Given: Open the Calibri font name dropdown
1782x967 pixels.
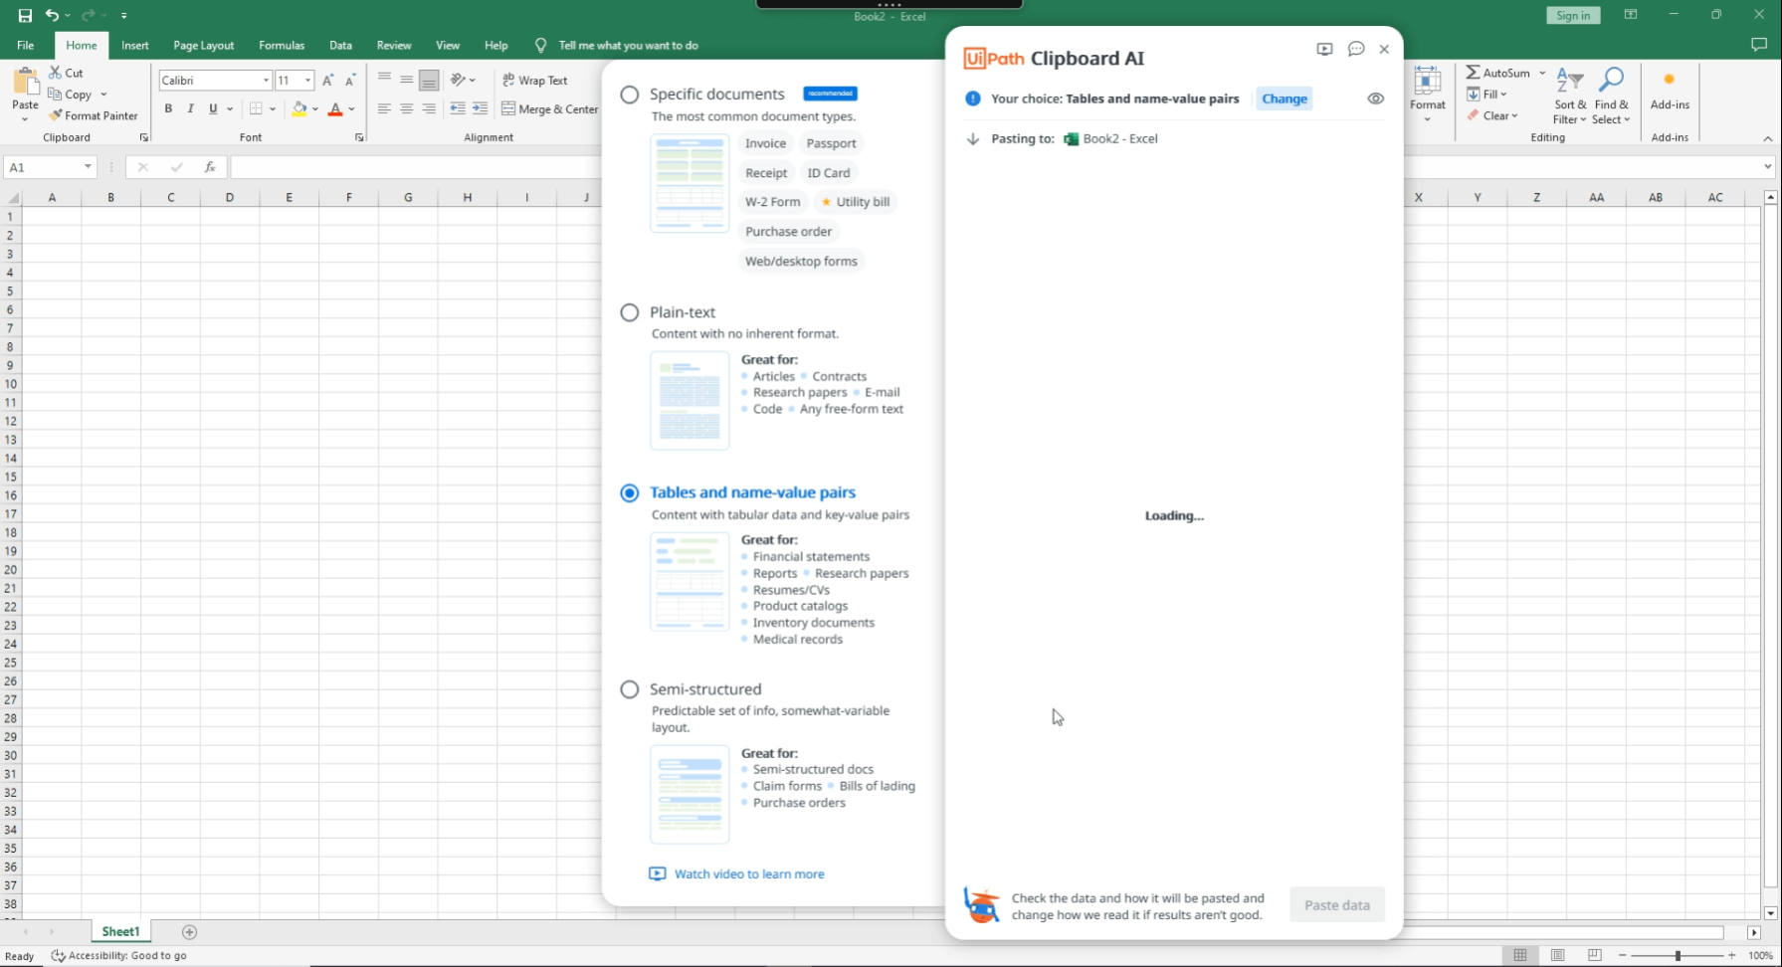Looking at the screenshot, I should point(266,80).
